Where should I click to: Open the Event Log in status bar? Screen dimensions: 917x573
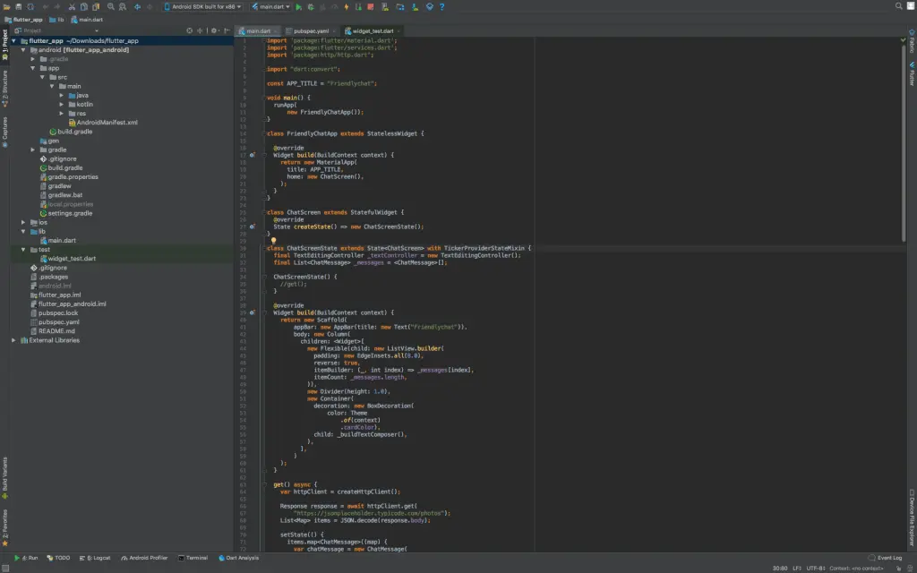885,558
